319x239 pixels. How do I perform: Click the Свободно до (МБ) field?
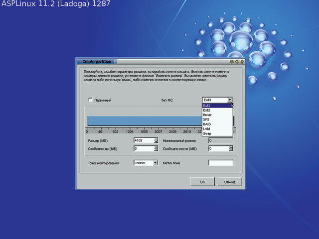144,148
